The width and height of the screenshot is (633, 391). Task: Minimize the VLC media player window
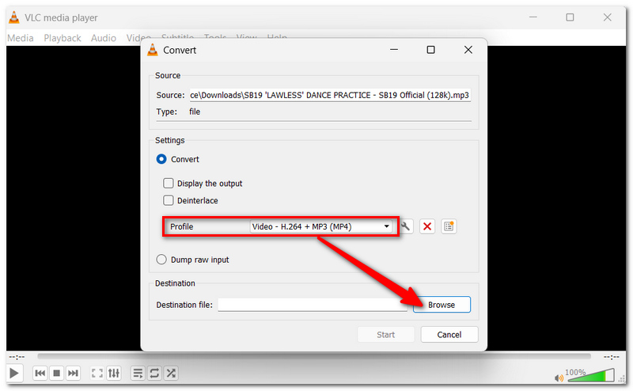[x=533, y=17]
